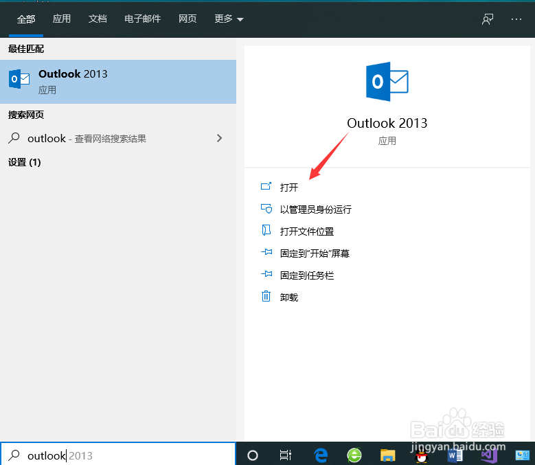The image size is (535, 465).
Task: Open the three-dots options menu
Action: (516, 19)
